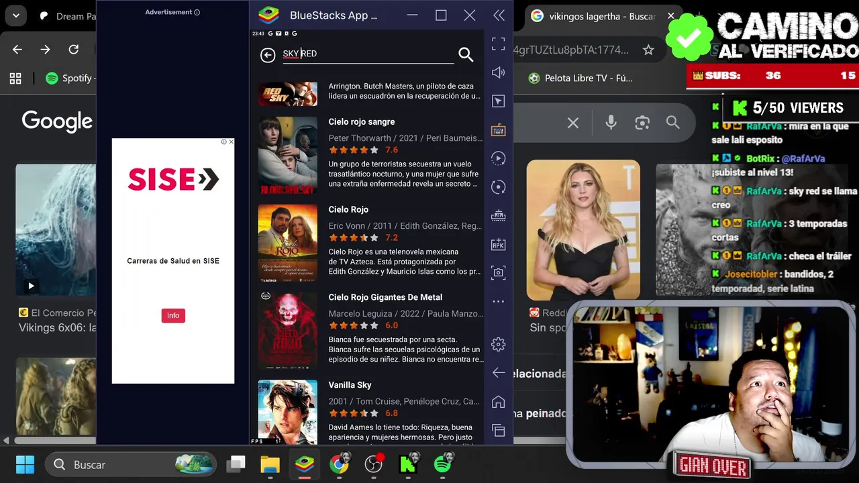Click the Advertisement info icon

coord(197,12)
